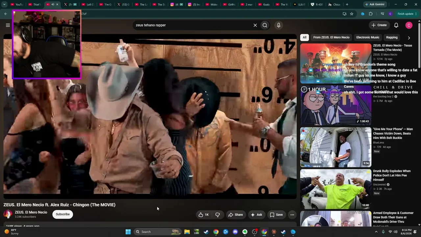Viewport: 421px width, 237px height.
Task: Close the active YouTube tab
Action: coord(57,4)
